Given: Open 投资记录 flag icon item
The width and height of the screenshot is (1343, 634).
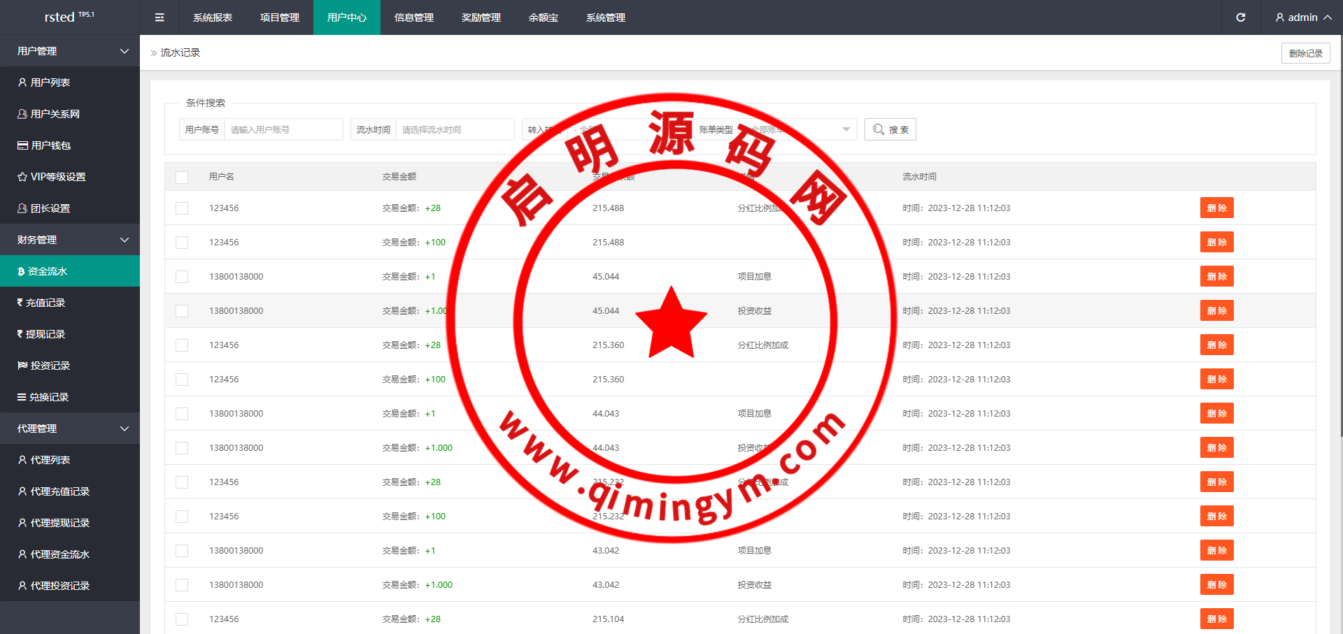Looking at the screenshot, I should click(22, 366).
